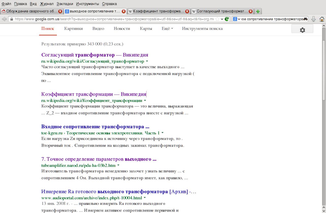Viewport: 326px width, 213px height.
Task: Run the search with the binoculars icon
Action: (x=305, y=19)
